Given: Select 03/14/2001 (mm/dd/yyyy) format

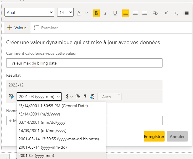Looking at the screenshot, I should pos(61,122).
